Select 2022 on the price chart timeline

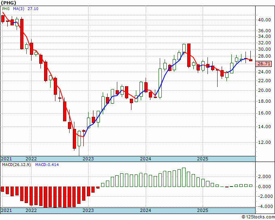point(31,159)
